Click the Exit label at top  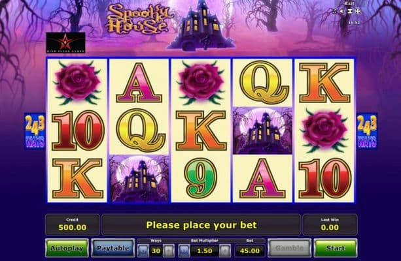pyautogui.click(x=349, y=3)
